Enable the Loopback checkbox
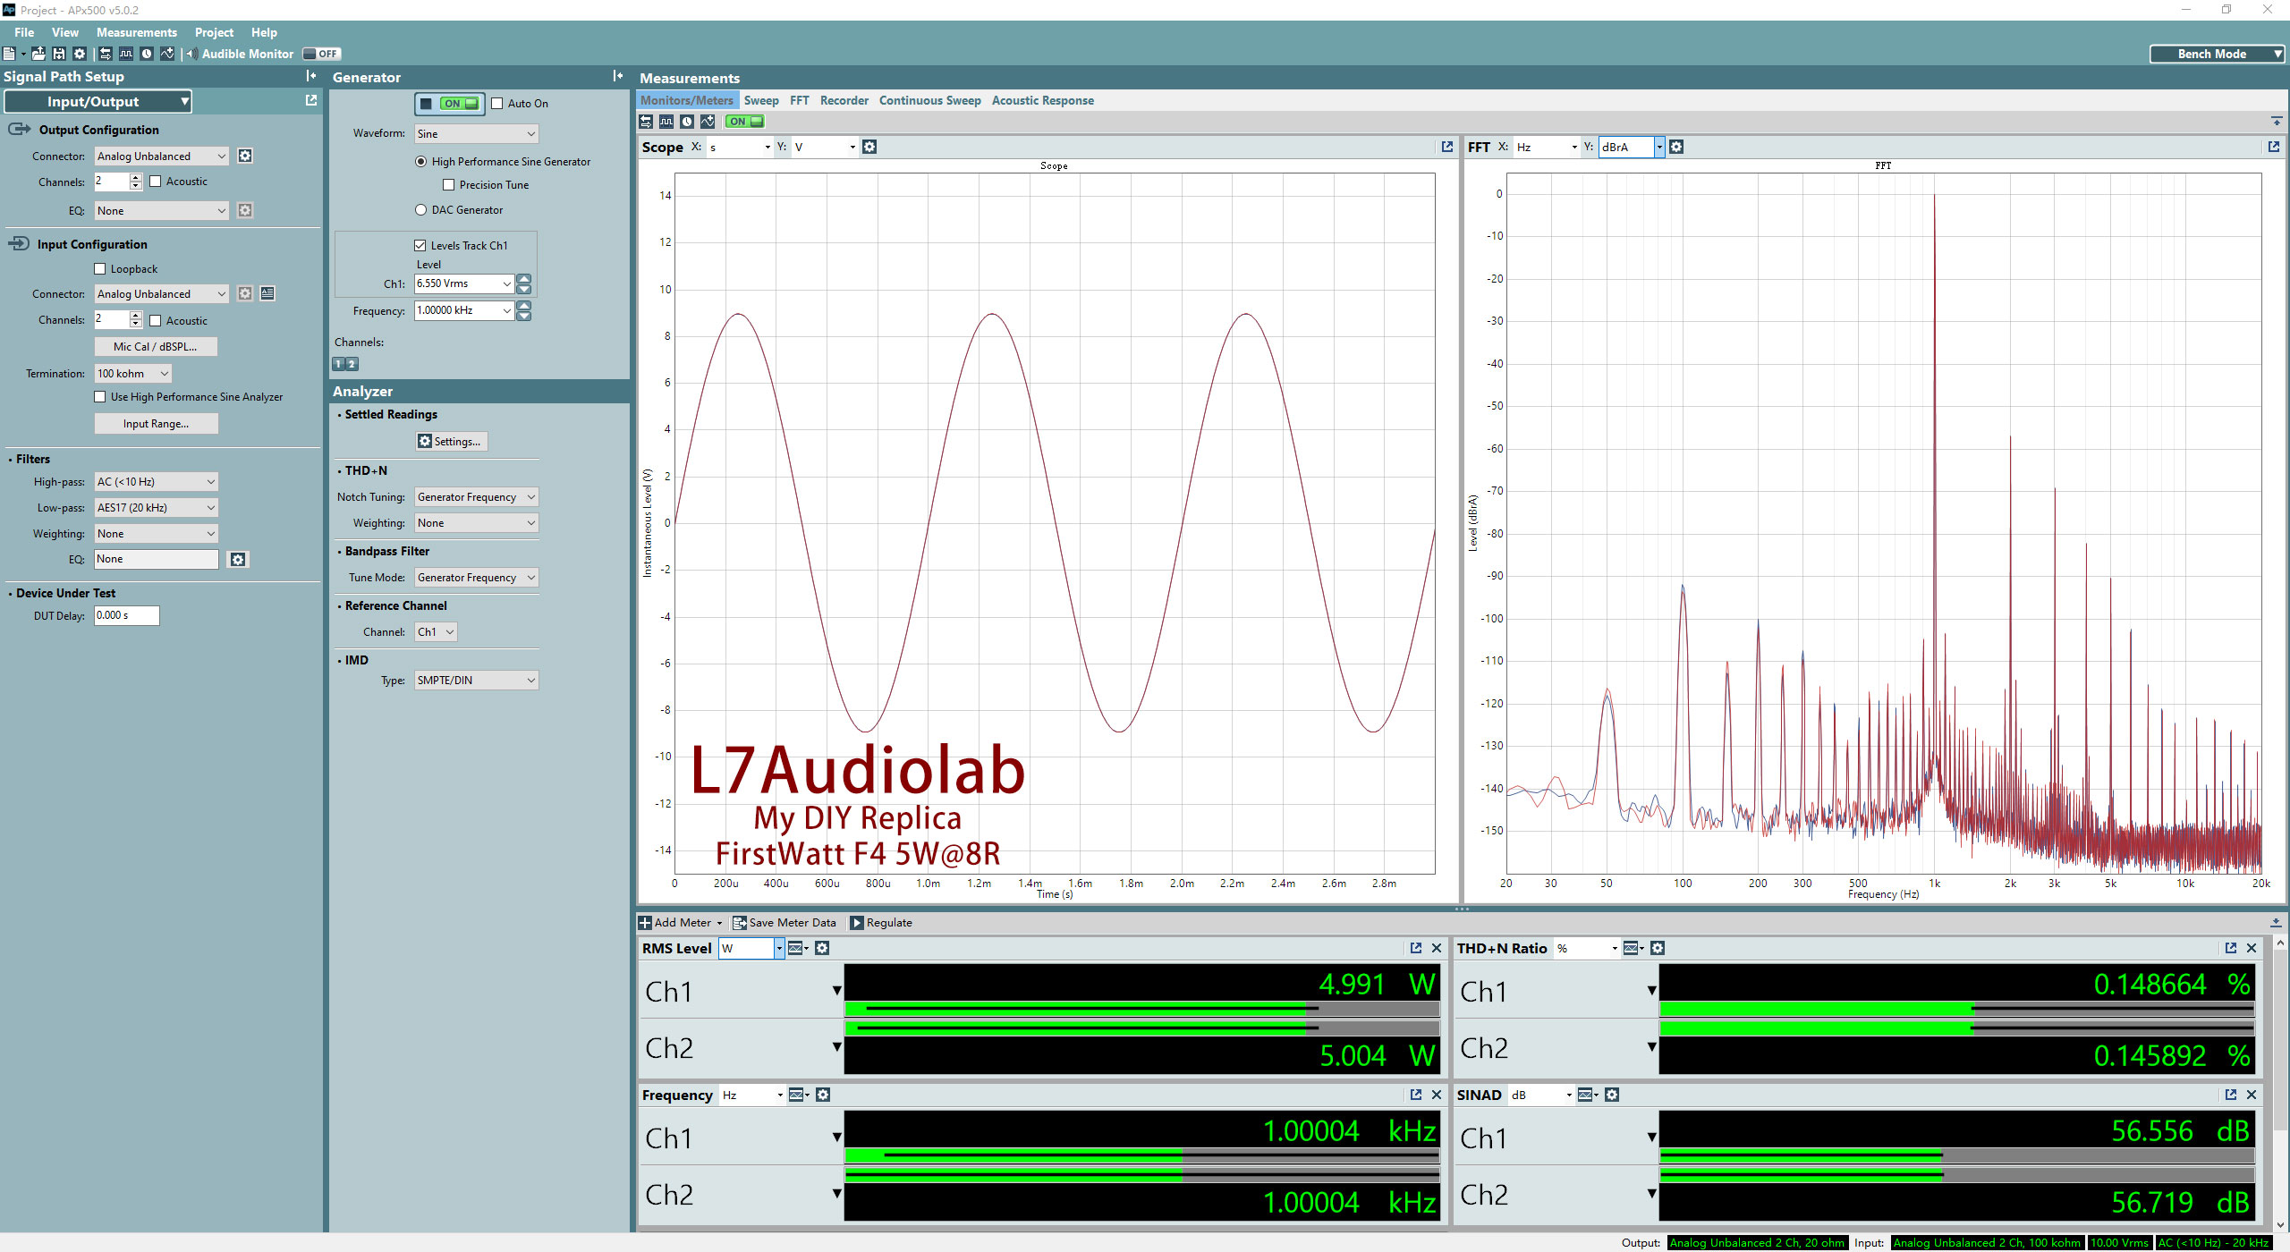Image resolution: width=2290 pixels, height=1252 pixels. (x=100, y=269)
